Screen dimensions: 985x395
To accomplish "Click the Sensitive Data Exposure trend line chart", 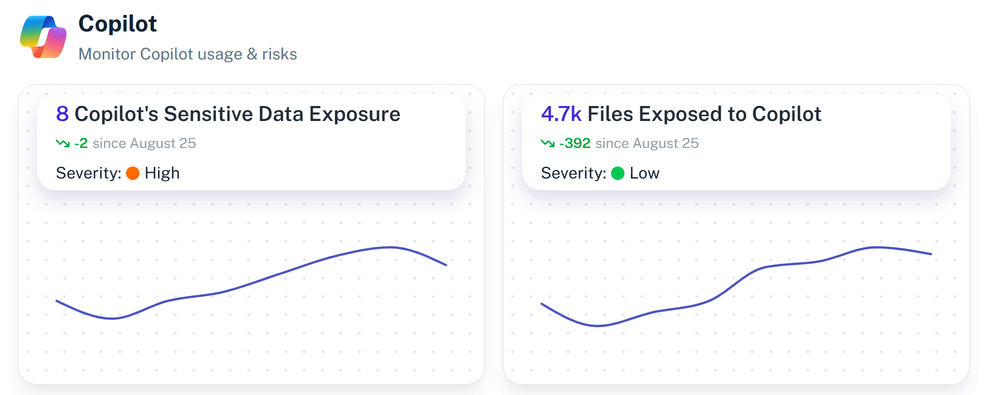I will 251,282.
